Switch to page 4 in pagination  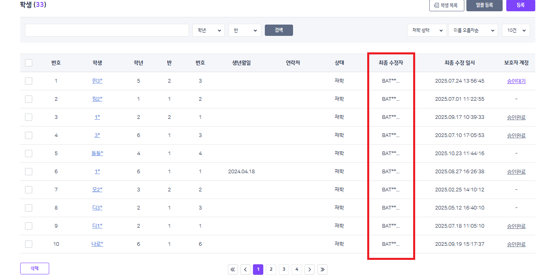tap(297, 270)
